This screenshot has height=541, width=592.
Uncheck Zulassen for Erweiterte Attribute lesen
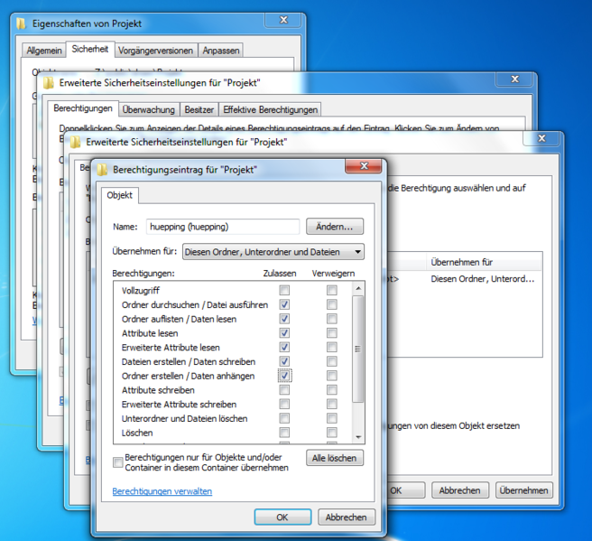(284, 347)
